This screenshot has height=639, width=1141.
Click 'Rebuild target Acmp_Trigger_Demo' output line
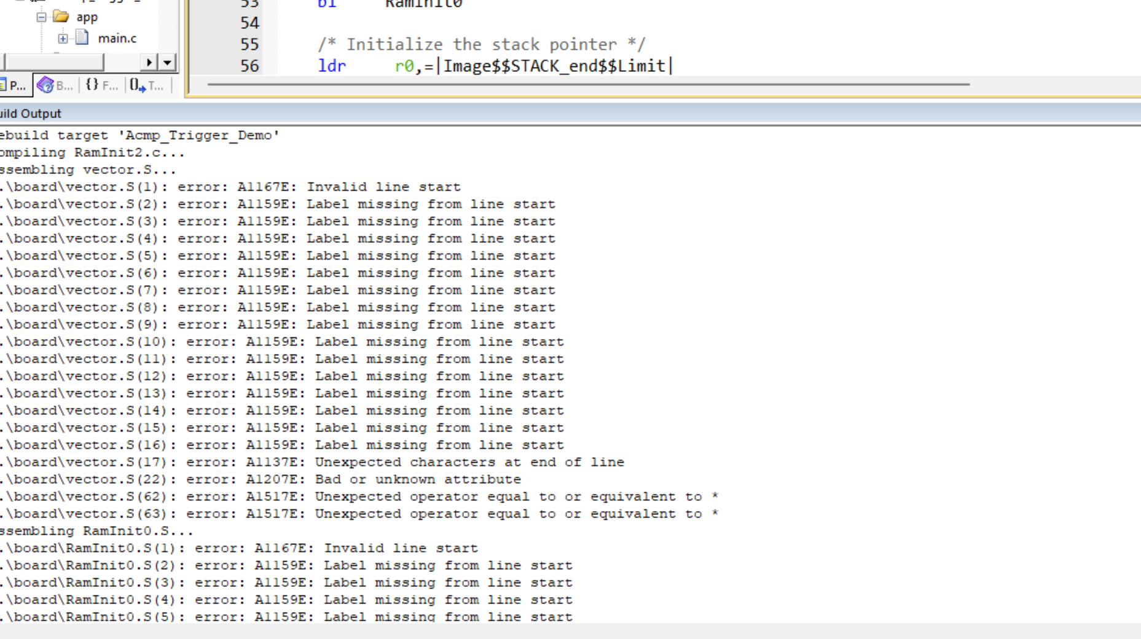point(139,135)
